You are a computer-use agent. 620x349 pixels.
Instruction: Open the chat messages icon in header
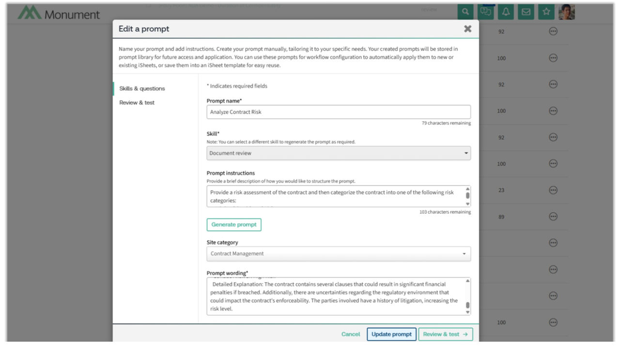coord(485,12)
